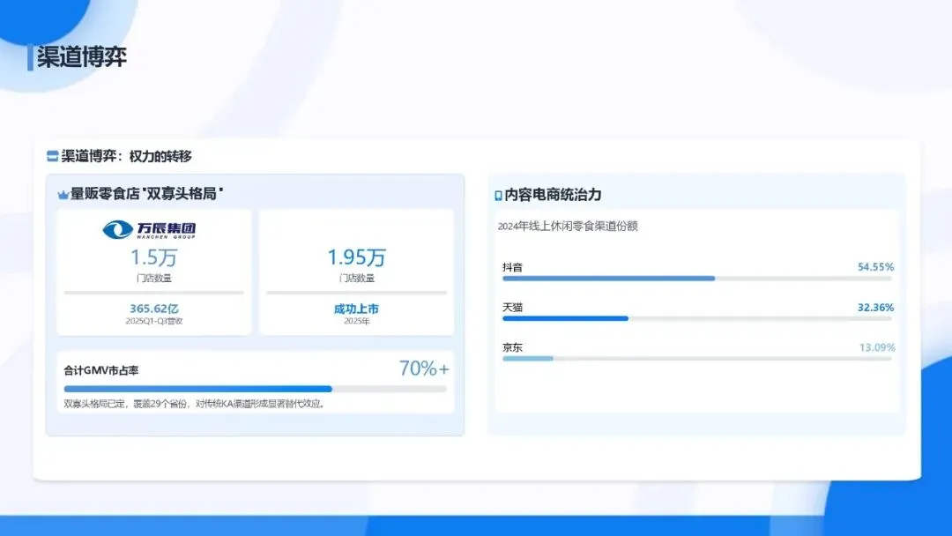Click the slide title 渠道博弈
The image size is (952, 536).
click(82, 57)
